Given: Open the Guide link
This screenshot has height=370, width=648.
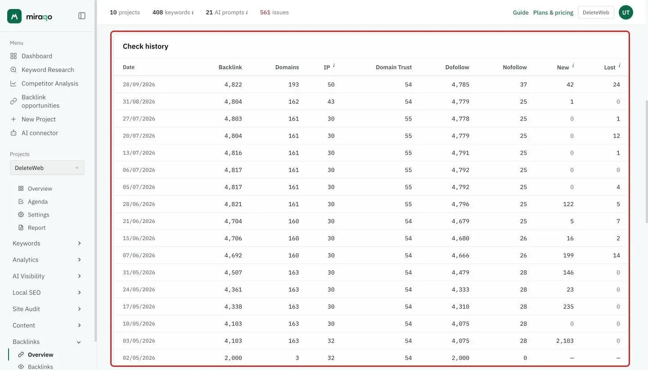Looking at the screenshot, I should click(x=521, y=13).
